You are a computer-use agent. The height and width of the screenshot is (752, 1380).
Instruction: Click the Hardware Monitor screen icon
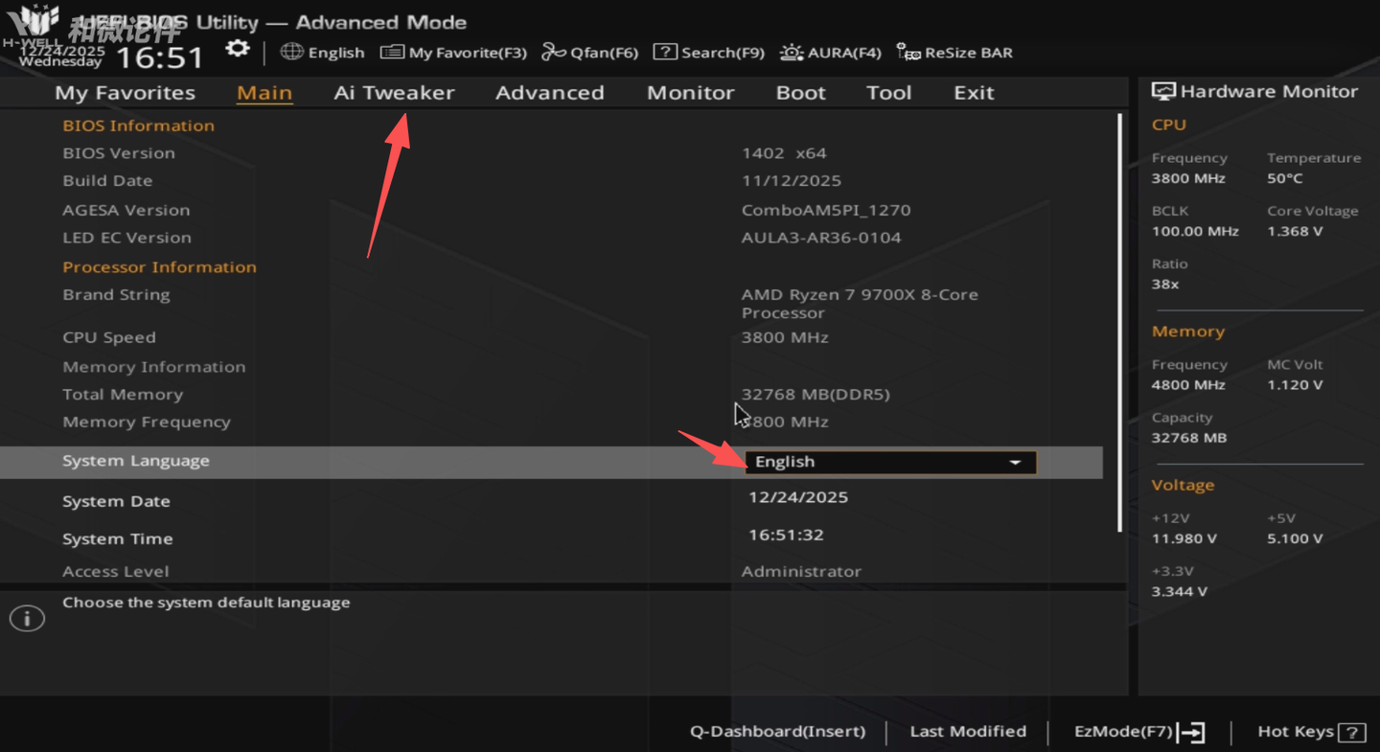point(1163,91)
